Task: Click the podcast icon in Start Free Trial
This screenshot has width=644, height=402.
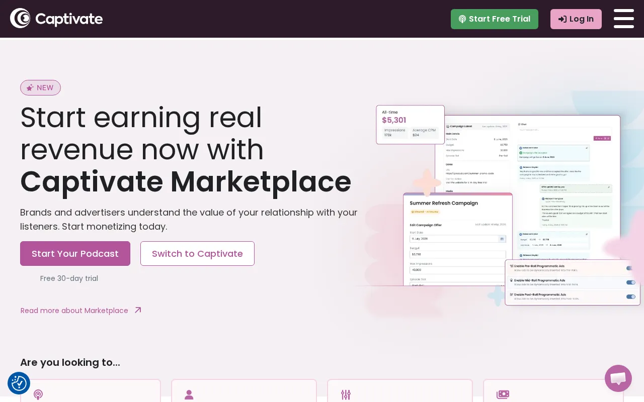Action: coord(462,19)
